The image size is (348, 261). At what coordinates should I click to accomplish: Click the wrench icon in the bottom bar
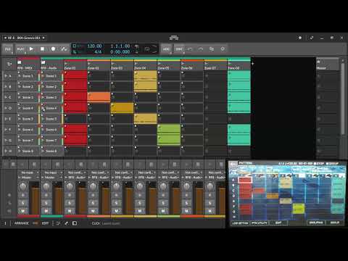[x=67, y=223]
